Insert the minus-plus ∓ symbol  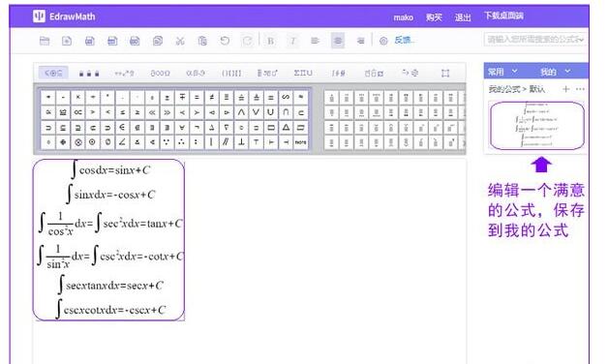click(182, 98)
